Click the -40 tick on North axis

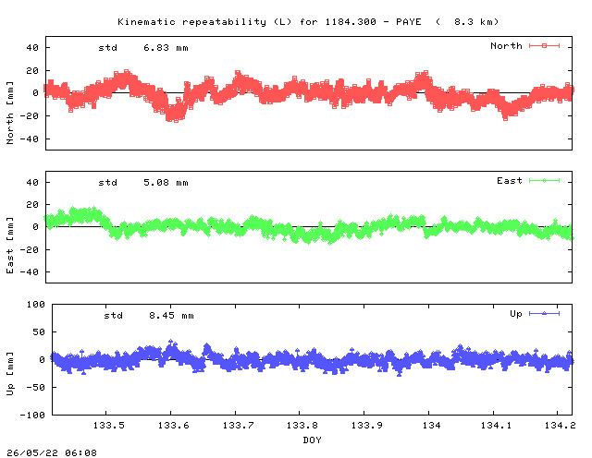pos(29,139)
